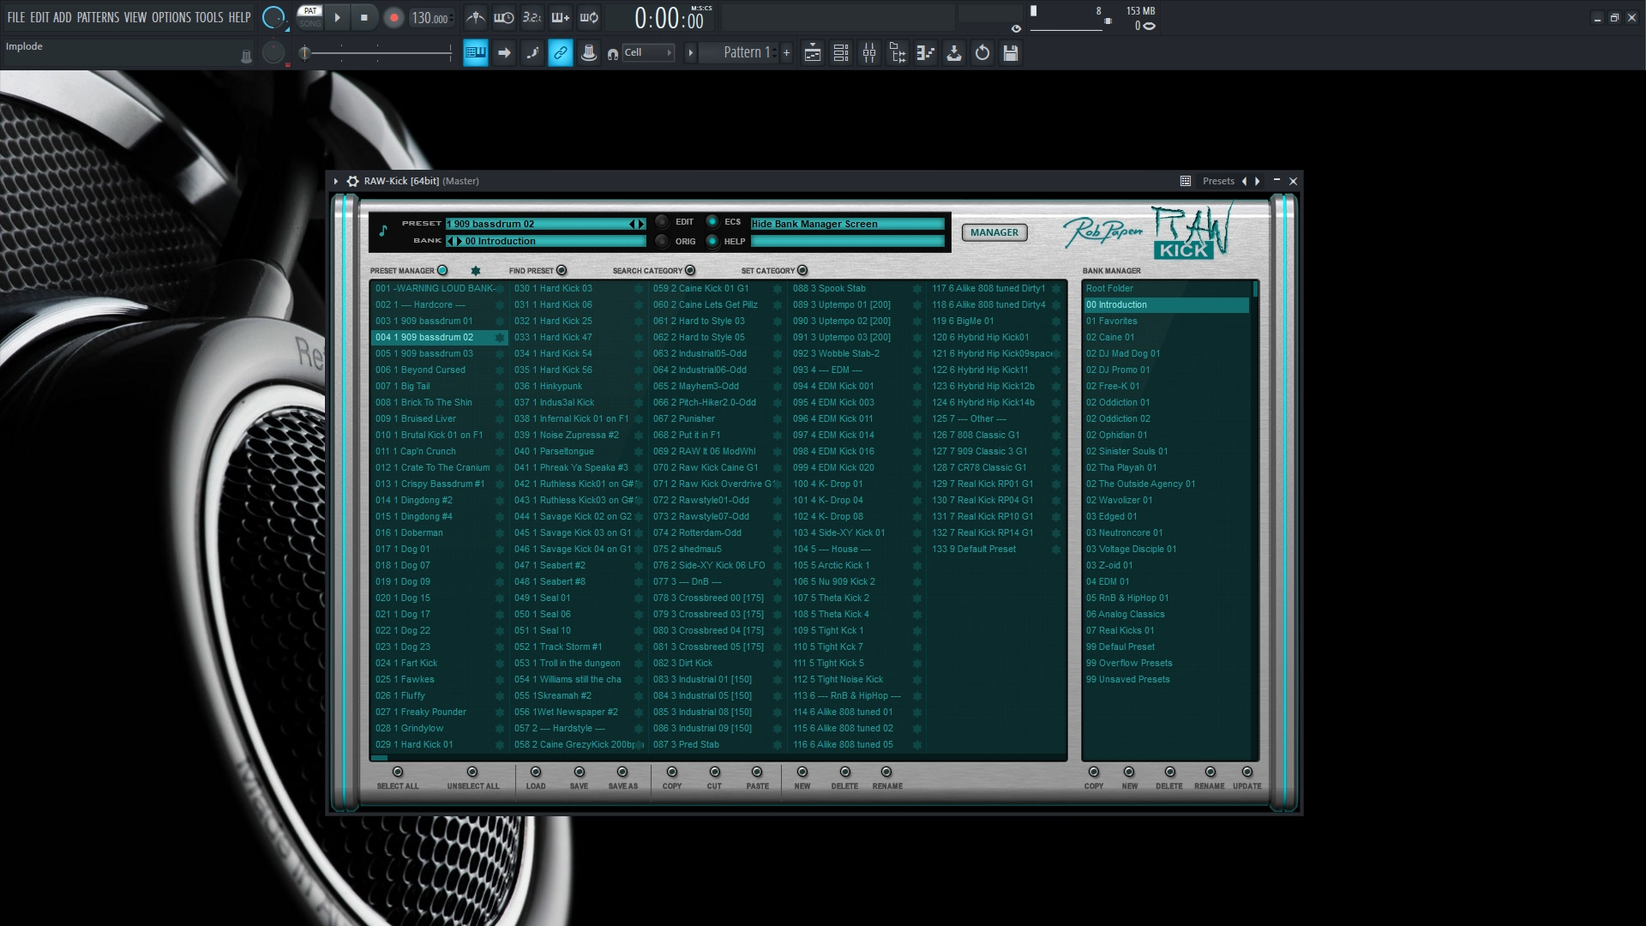Toggle the link/multilink to controllers icon

point(560,53)
